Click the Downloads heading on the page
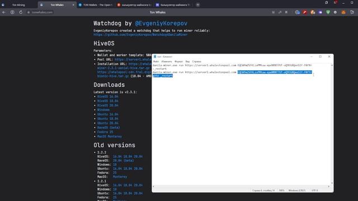The image size is (358, 201). click(109, 85)
